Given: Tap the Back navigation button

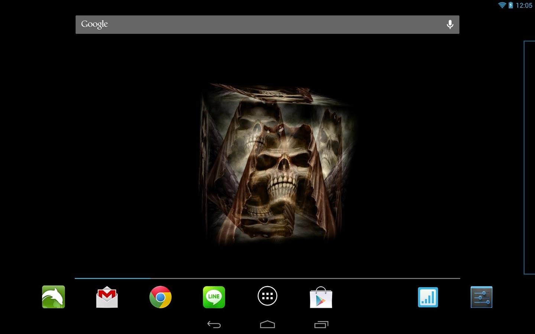Looking at the screenshot, I should (x=214, y=325).
